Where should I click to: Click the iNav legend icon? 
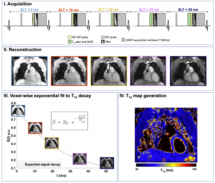(x=102, y=41)
